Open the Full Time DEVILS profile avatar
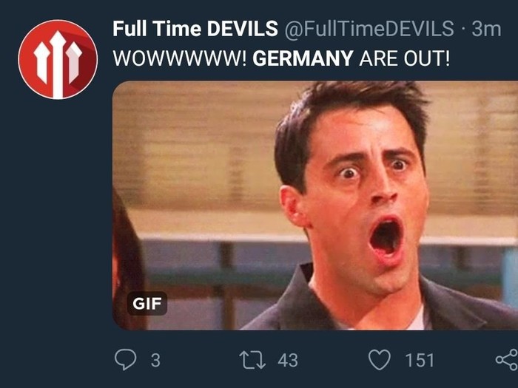518x388 pixels. [58, 59]
